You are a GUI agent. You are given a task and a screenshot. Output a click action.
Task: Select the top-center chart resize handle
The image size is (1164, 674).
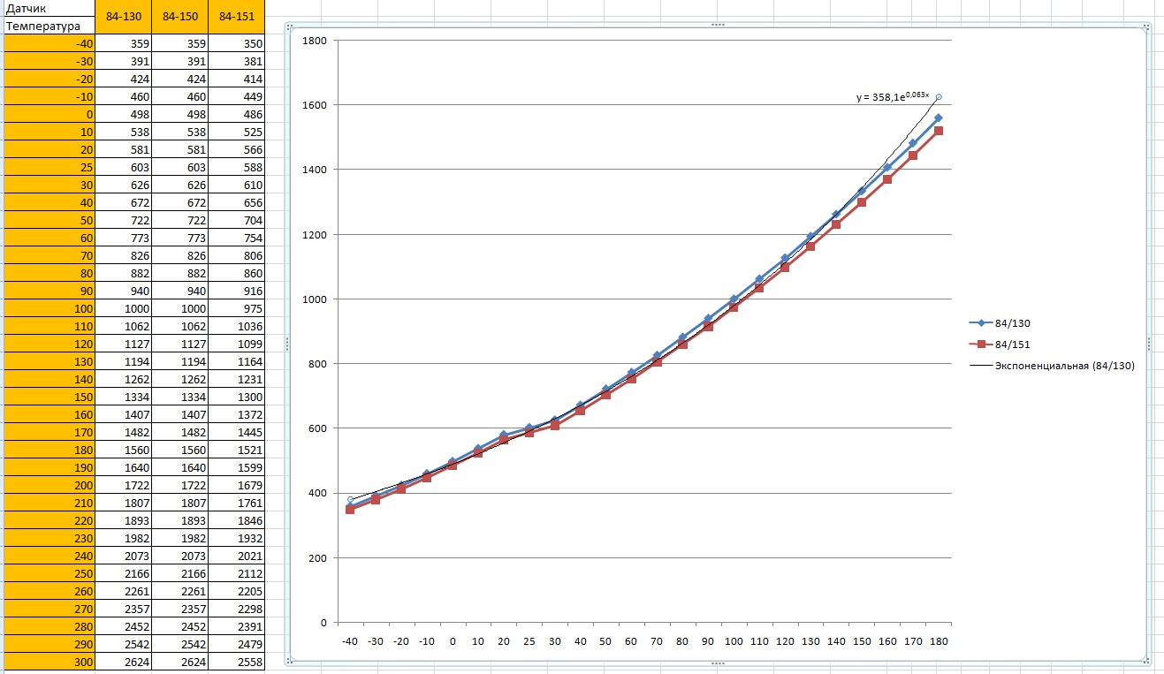[718, 25]
